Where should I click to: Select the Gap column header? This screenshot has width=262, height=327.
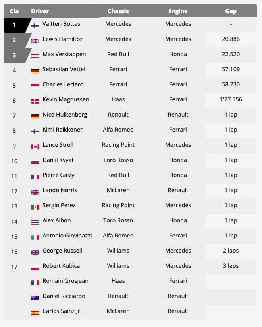click(231, 11)
